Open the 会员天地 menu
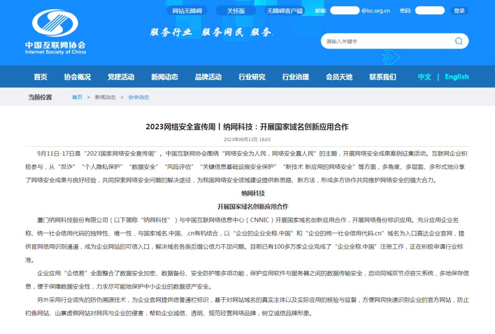Viewport: 495px width, 334px height. click(339, 77)
